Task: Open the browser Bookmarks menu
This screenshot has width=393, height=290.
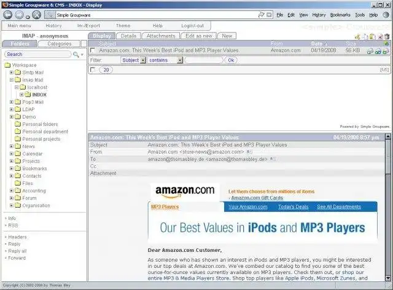Action: 340,15
